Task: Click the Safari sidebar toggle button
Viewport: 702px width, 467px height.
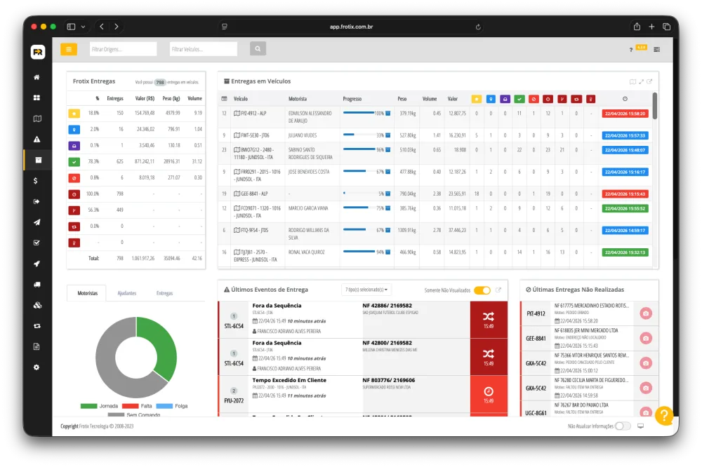Action: click(71, 27)
